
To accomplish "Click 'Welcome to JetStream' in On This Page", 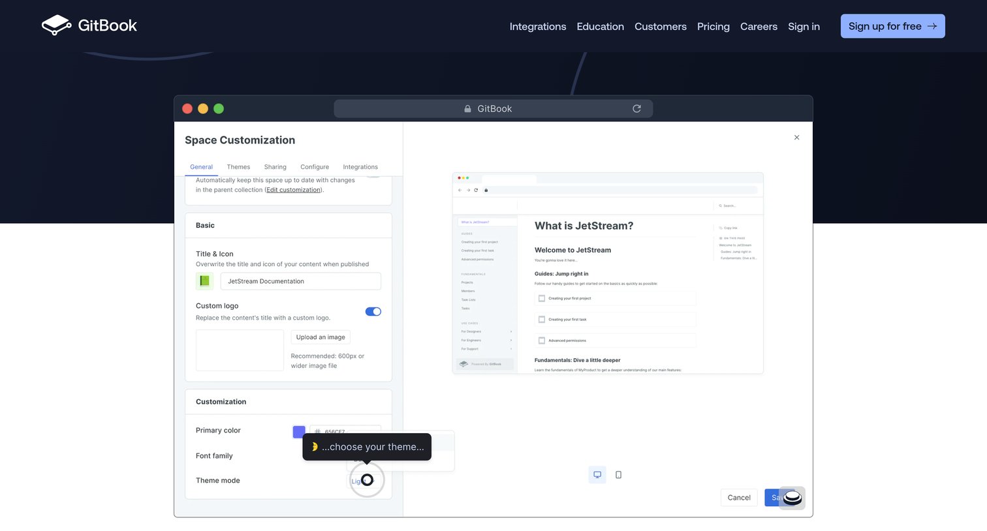I will 735,245.
